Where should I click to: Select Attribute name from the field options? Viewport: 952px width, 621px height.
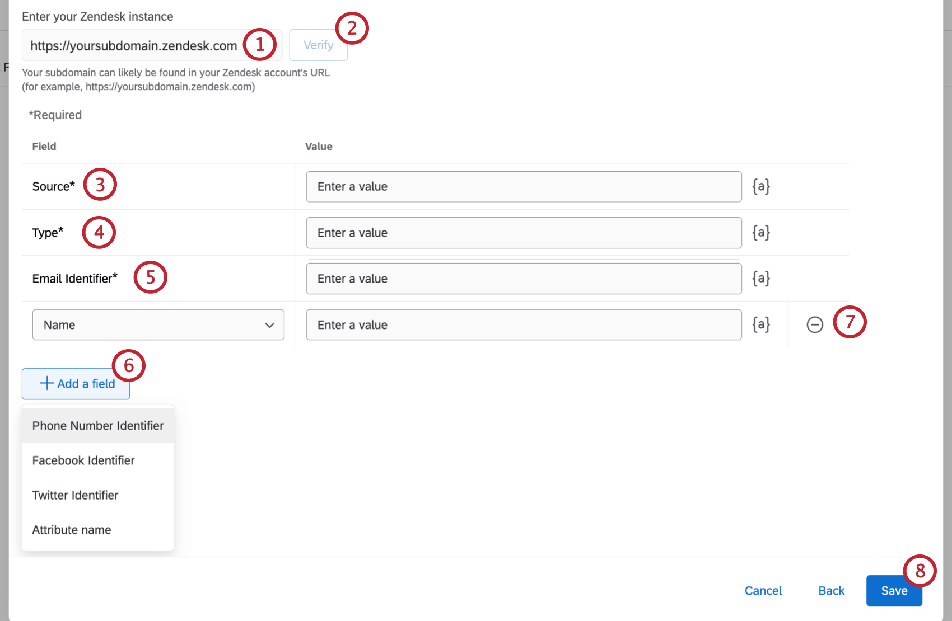(x=71, y=529)
